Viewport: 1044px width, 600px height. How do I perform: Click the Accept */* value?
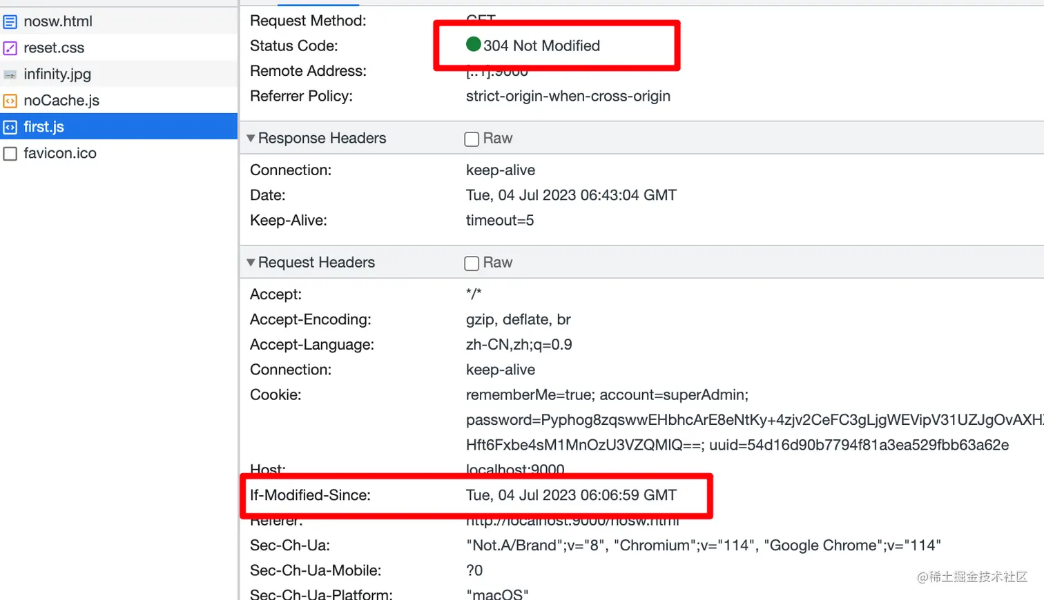[x=474, y=294]
